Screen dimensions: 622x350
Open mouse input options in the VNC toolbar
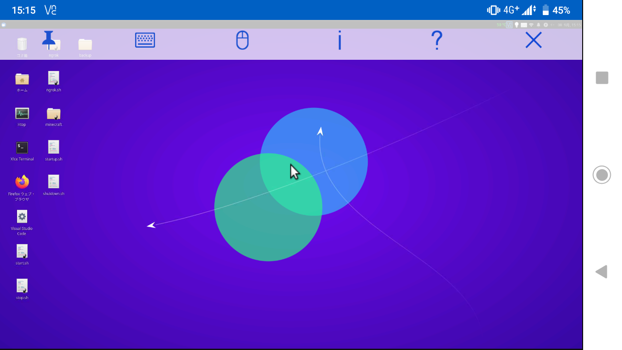[x=242, y=40]
